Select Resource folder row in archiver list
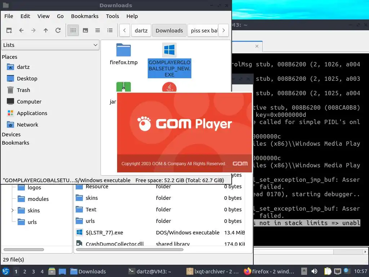 [x=159, y=187]
